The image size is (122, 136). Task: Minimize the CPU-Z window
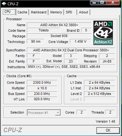tap(94, 2)
